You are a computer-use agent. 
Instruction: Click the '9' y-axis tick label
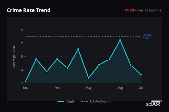(22, 30)
